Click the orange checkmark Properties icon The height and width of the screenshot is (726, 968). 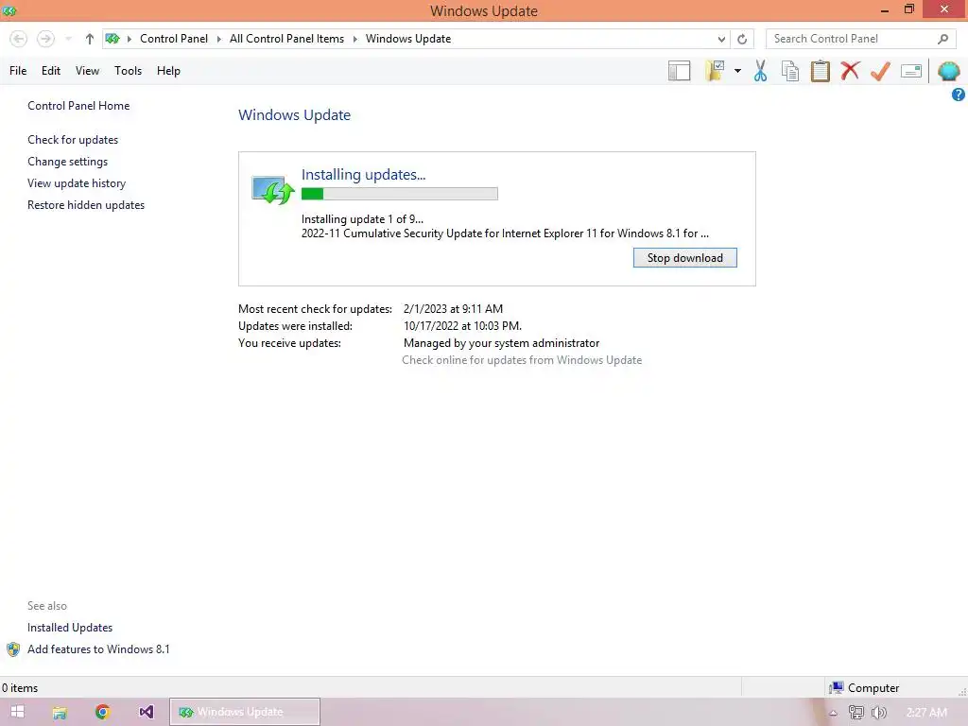(880, 71)
